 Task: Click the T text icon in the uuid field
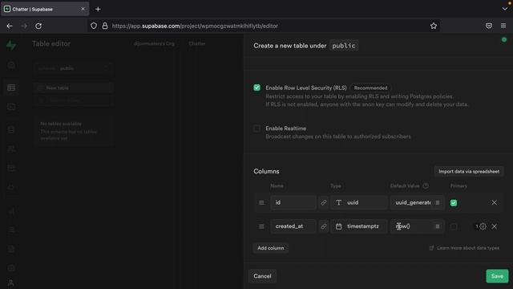pyautogui.click(x=338, y=202)
